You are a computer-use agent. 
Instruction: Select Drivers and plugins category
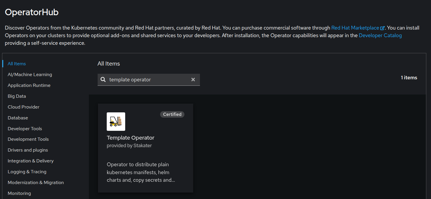28,150
